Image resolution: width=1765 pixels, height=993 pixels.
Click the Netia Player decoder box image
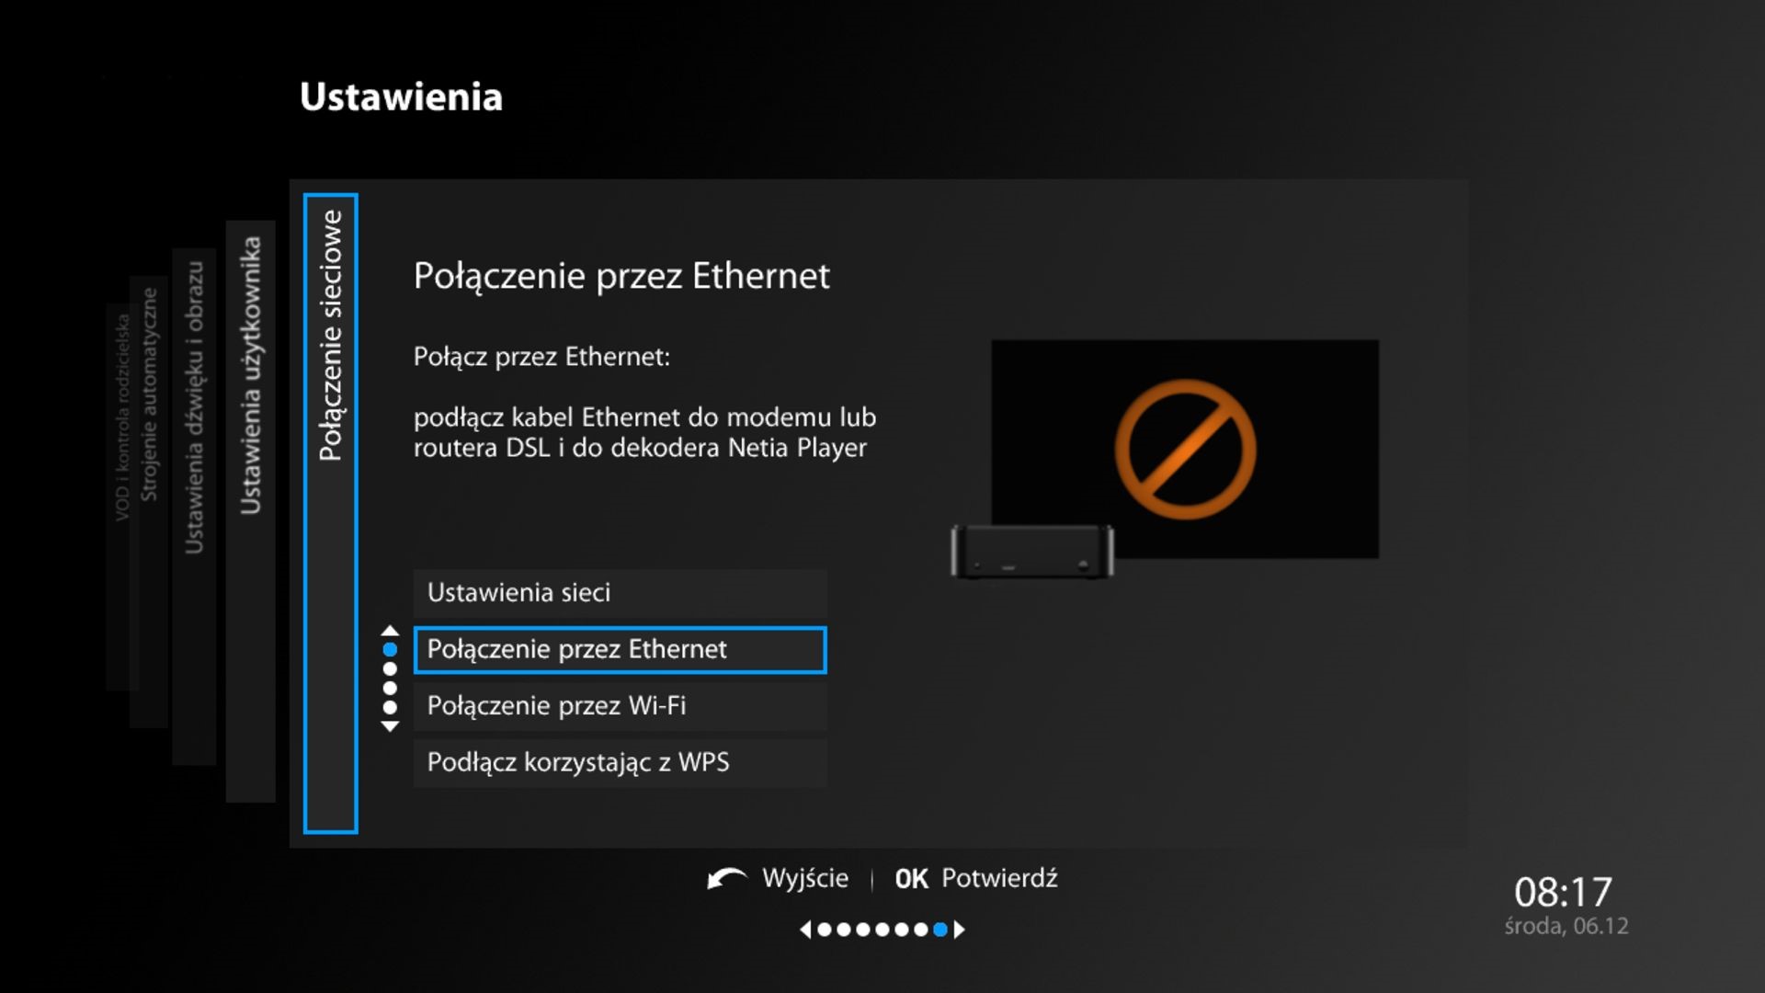click(x=1031, y=552)
